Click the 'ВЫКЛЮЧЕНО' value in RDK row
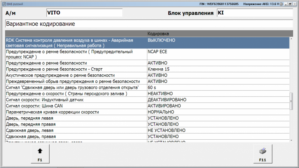Viewport: 299px width, 168px height. [x=161, y=40]
